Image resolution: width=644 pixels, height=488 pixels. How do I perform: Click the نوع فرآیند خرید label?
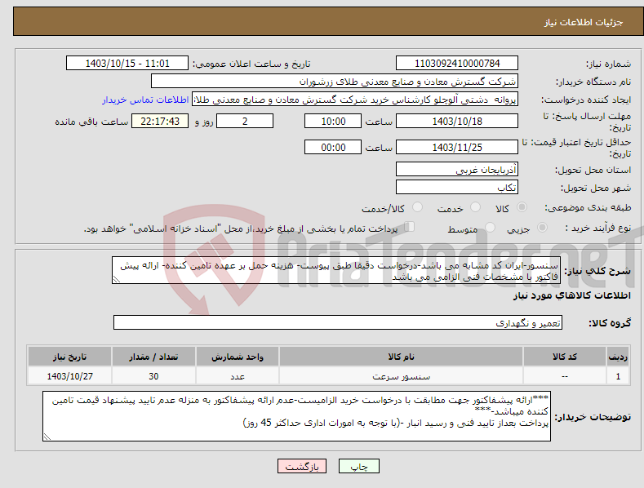click(x=598, y=228)
